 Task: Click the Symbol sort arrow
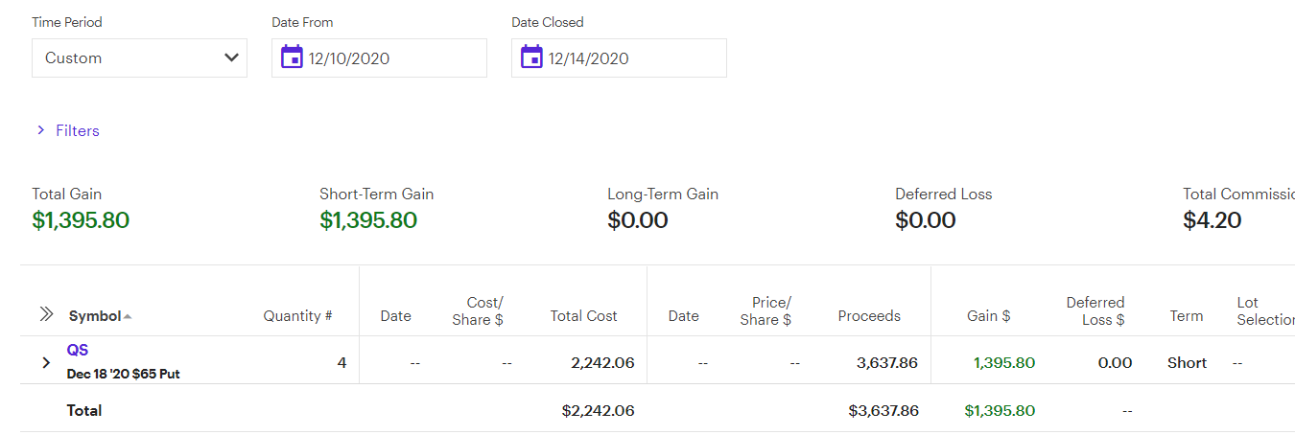click(129, 316)
